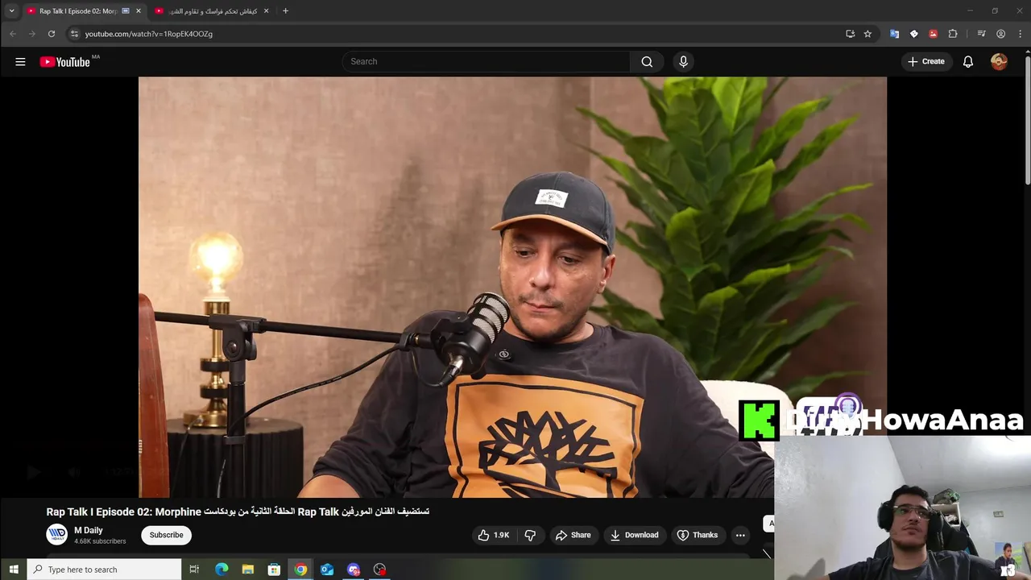Screen dimensions: 1031x580
Task: Open the M Daily channel avatar
Action: 56,534
